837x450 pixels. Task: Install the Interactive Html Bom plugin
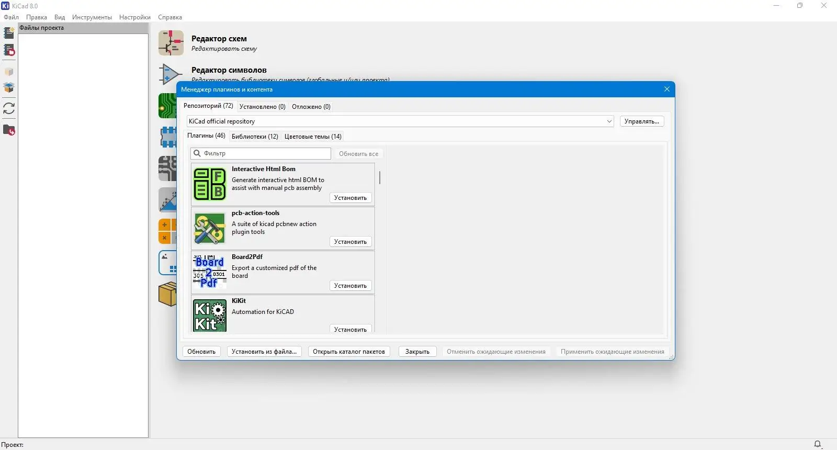pyautogui.click(x=350, y=198)
